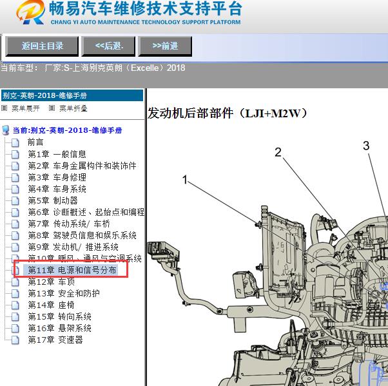Open 第16章 悬架系统
This screenshot has width=388, height=386.
tap(59, 328)
